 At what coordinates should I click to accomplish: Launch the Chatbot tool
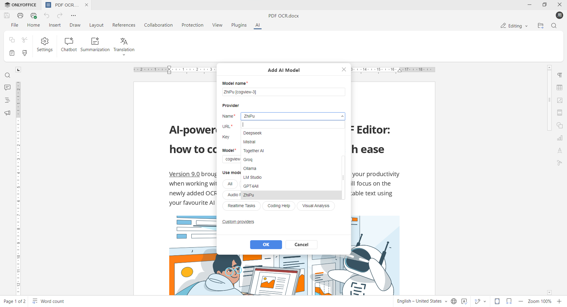[69, 45]
